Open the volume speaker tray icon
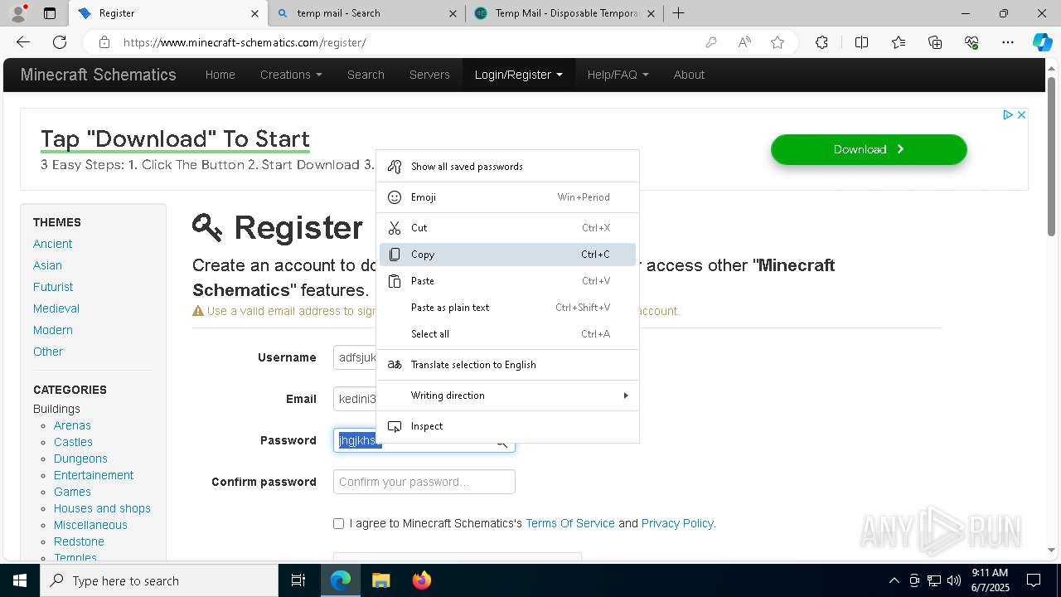 click(x=954, y=580)
